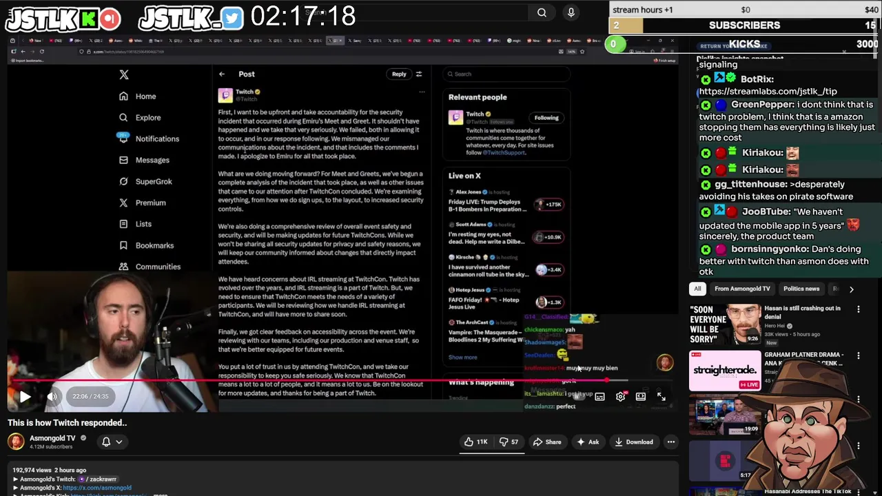
Task: Open reply filter icon beside Reply
Action: pyautogui.click(x=419, y=74)
